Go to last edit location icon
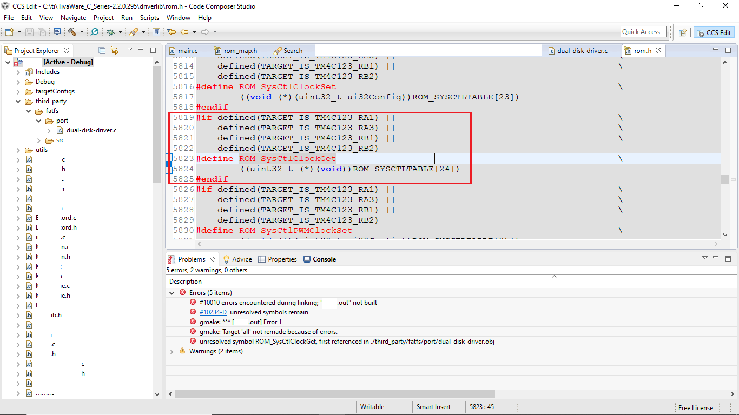 click(172, 32)
